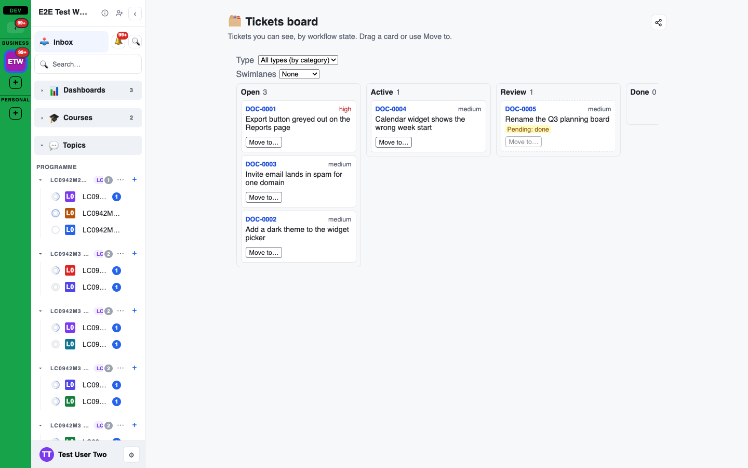Click 'Add a dark theme to the widget picker'
This screenshot has height=468, width=748.
pyautogui.click(x=297, y=233)
